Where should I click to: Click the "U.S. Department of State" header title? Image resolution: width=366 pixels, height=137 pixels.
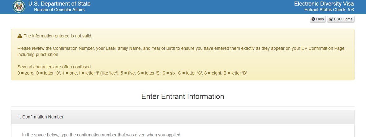click(59, 4)
